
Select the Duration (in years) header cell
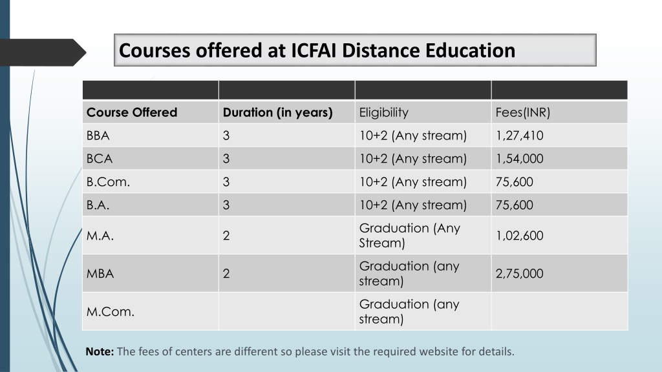286,112
